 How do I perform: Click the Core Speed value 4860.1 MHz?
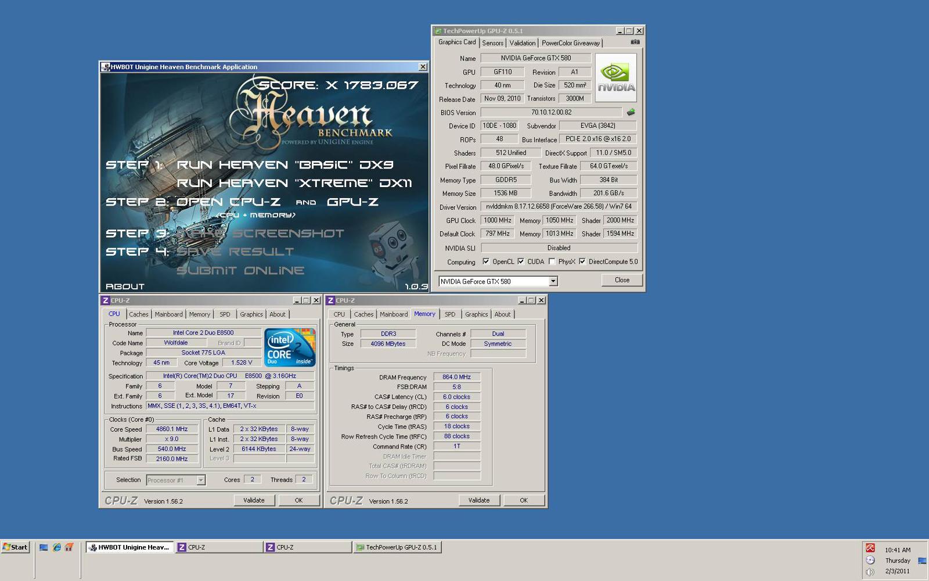point(172,429)
